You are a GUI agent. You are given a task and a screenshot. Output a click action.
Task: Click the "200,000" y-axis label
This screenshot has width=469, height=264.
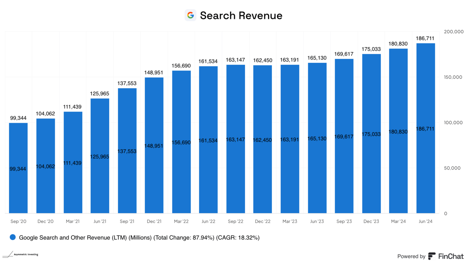(454, 32)
